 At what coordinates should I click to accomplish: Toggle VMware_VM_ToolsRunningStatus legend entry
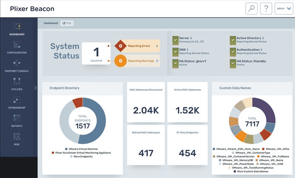click(251, 168)
